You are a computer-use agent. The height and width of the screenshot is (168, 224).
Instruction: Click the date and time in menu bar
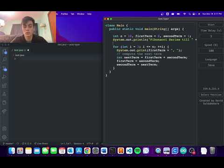(212, 14)
